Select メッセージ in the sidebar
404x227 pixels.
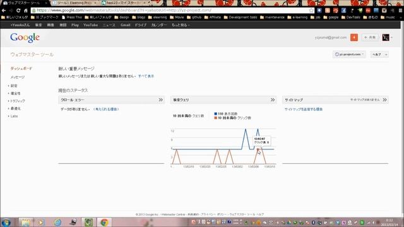(18, 77)
